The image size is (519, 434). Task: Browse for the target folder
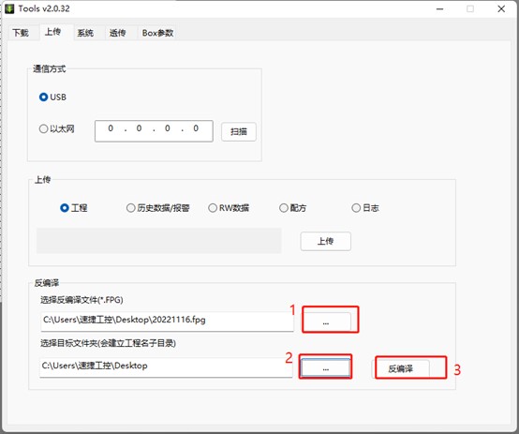click(x=326, y=368)
